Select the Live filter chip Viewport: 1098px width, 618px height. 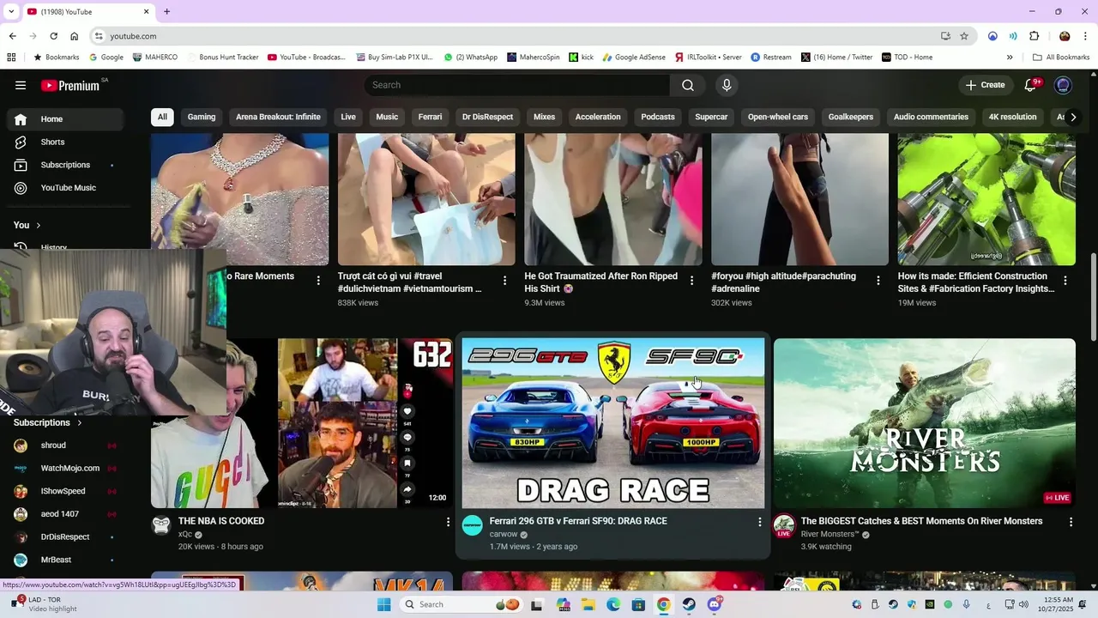(348, 117)
